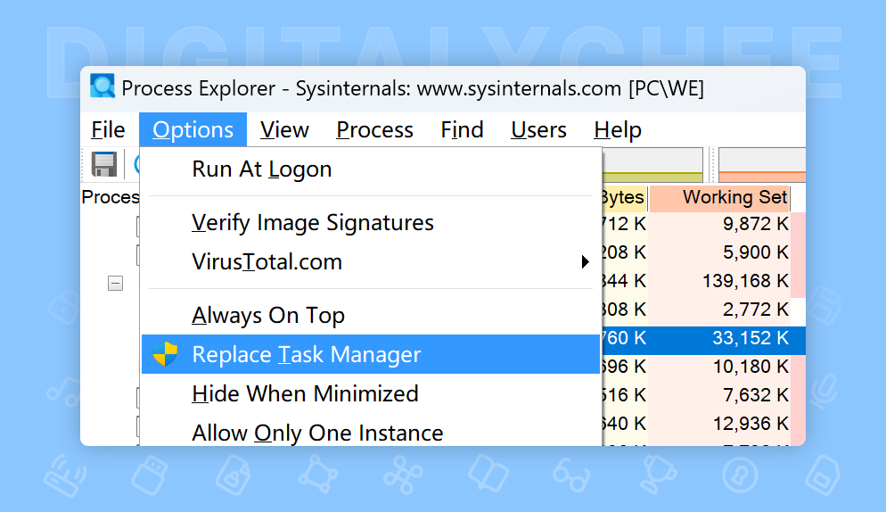Expand the VirusTotal.com submenu arrow

[x=586, y=262]
